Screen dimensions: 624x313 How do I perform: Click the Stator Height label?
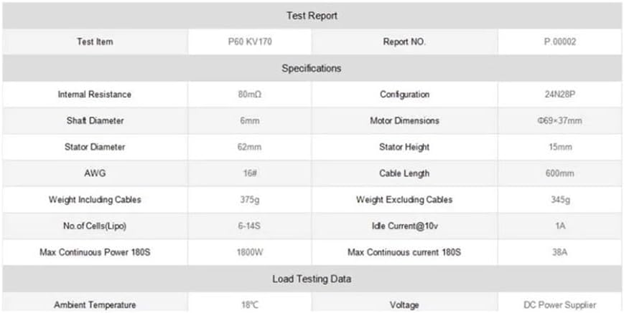[x=404, y=147]
